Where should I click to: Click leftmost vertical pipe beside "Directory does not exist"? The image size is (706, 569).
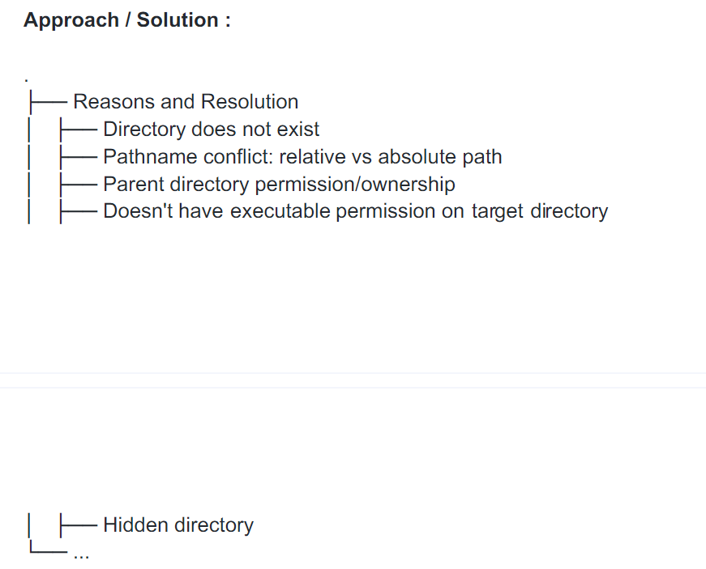[30, 130]
